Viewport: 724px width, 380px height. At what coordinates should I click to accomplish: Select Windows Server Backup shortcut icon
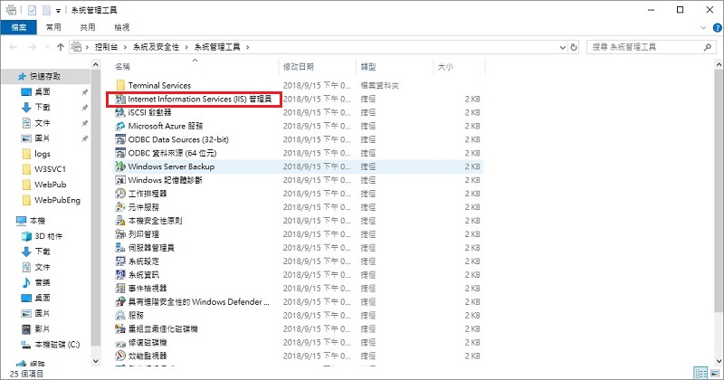click(120, 166)
